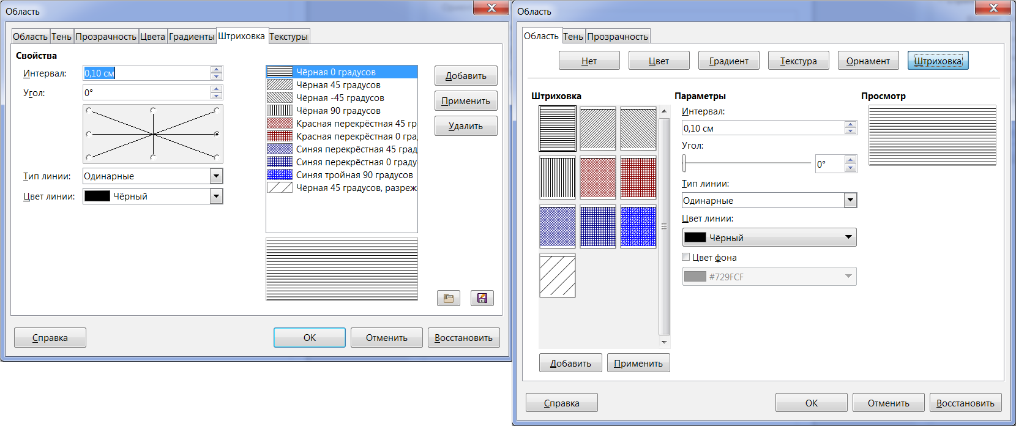Click the save hatching list floppy icon
Screen dimensions: 1016x426
click(482, 298)
